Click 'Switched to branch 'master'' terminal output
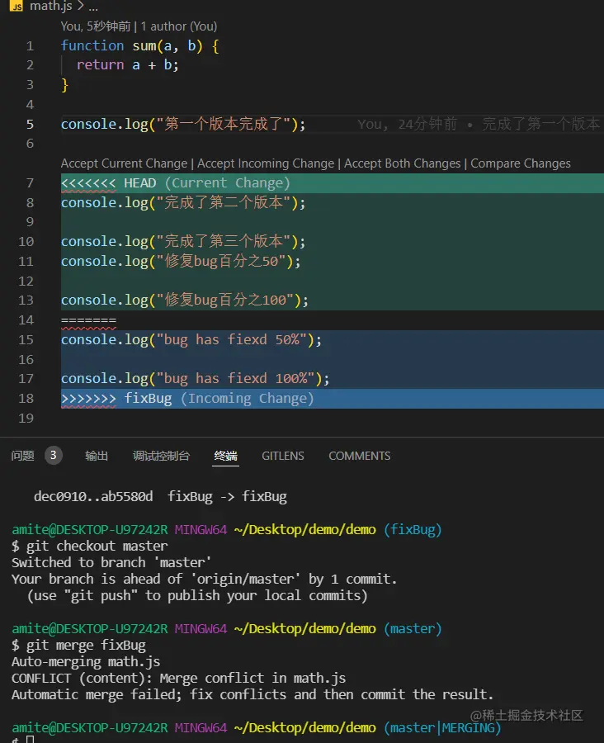This screenshot has width=604, height=743. [111, 562]
